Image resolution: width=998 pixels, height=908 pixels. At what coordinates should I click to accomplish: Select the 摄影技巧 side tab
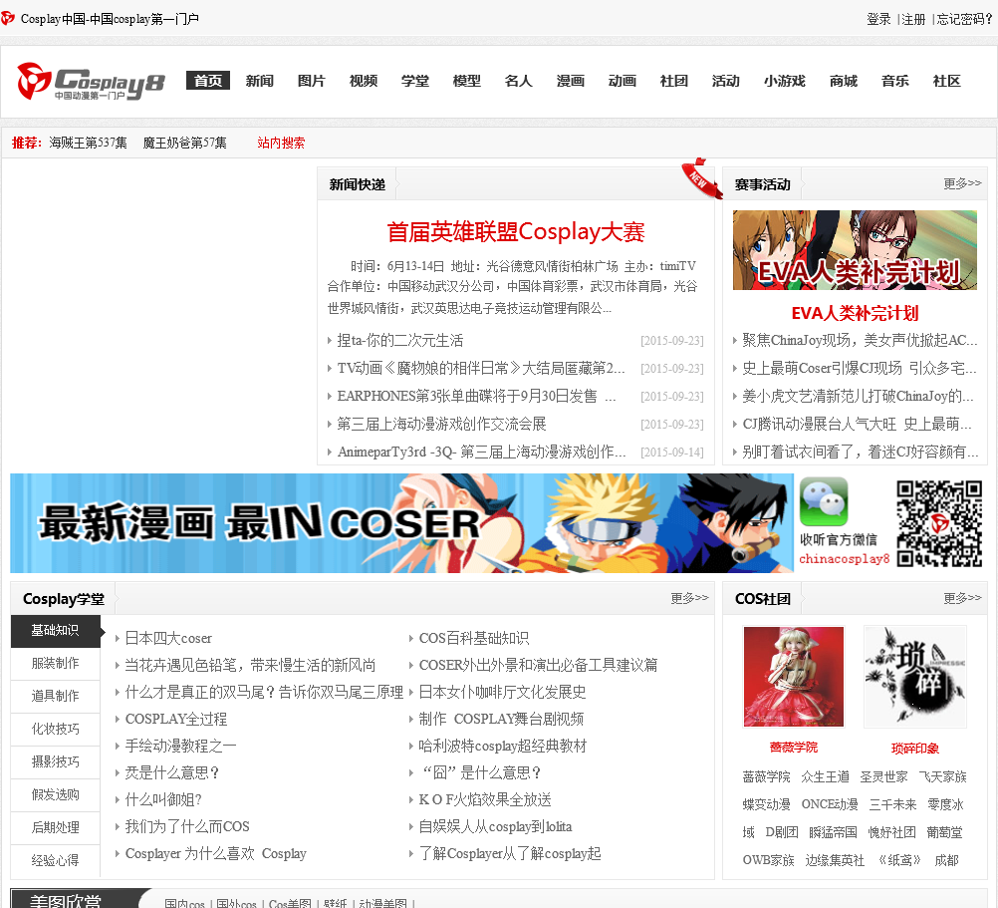(56, 762)
